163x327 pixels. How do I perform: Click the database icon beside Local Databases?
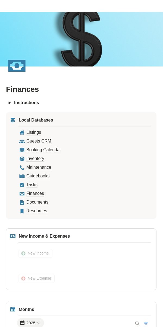[13, 120]
